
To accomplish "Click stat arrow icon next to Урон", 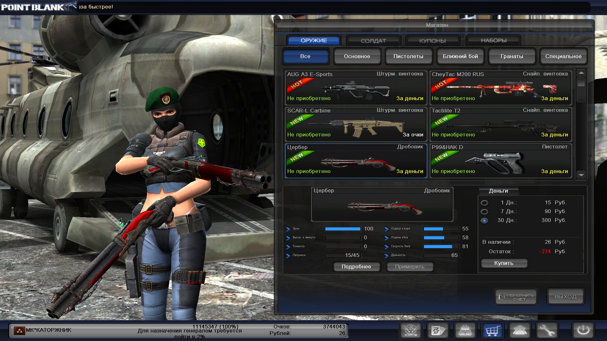I will coord(288,229).
